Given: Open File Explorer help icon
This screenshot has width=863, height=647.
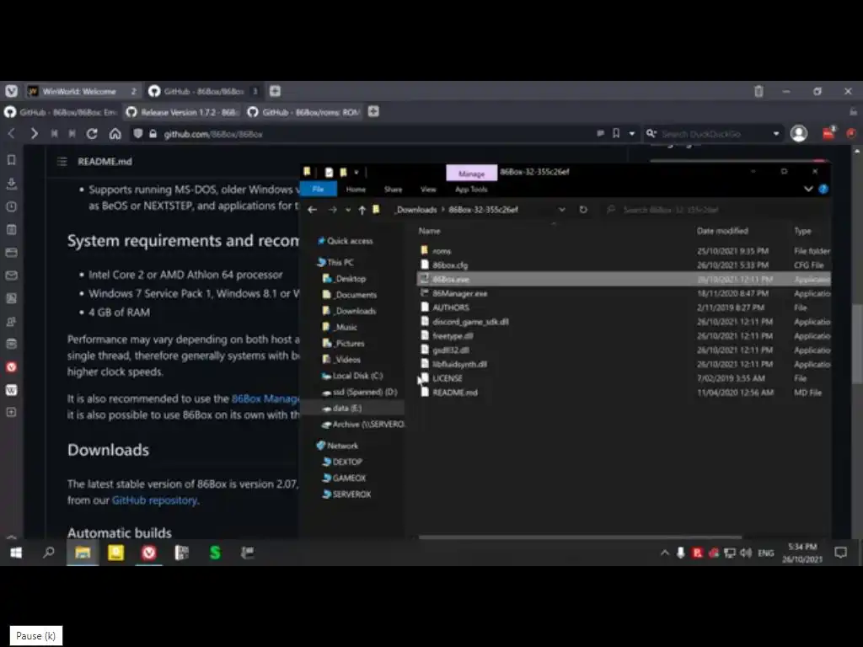Looking at the screenshot, I should (823, 189).
